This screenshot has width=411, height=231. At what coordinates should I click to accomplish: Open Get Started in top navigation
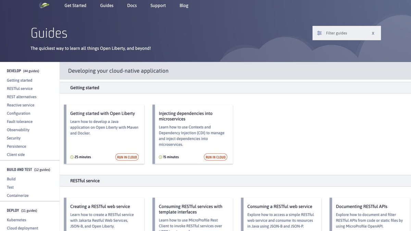coord(75,5)
